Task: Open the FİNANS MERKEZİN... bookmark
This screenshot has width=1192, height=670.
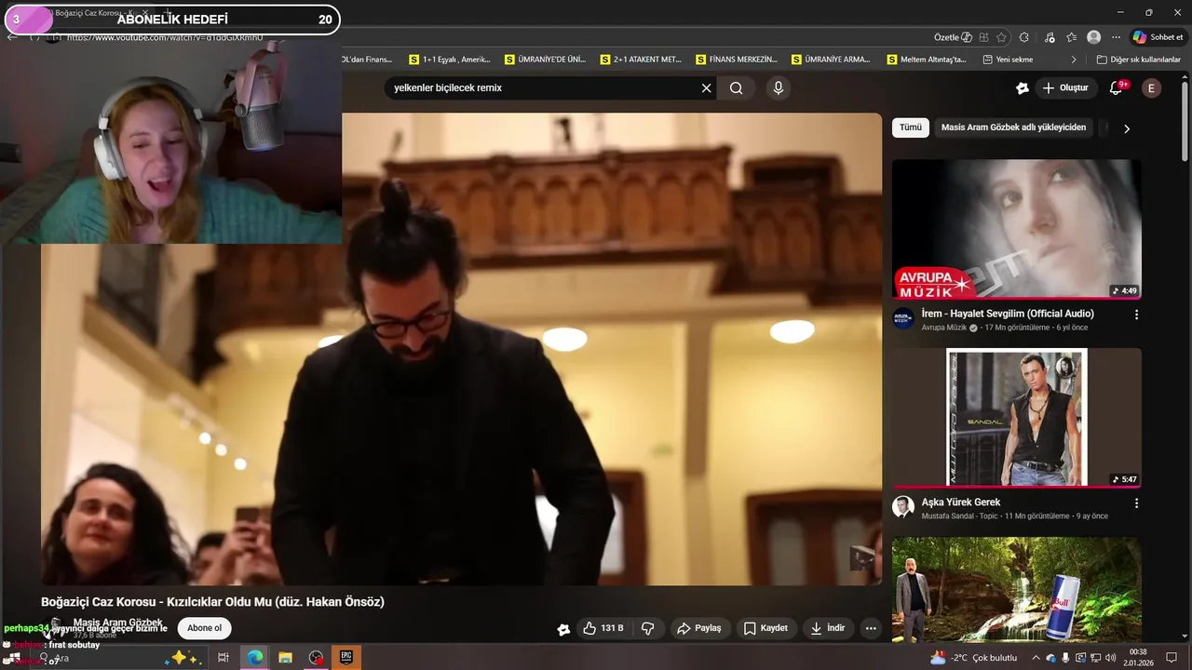Action: click(738, 60)
